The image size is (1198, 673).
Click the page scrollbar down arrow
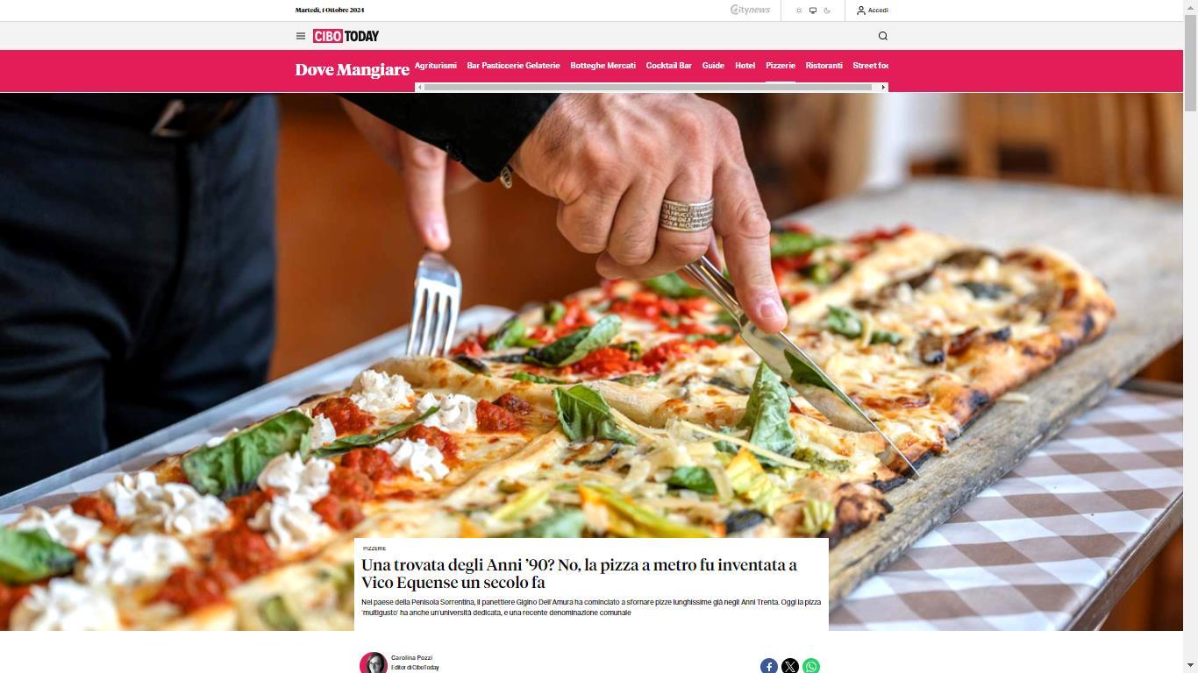1190,666
